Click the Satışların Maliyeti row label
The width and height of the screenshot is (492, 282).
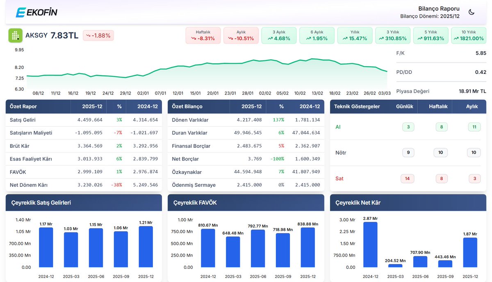pos(31,133)
